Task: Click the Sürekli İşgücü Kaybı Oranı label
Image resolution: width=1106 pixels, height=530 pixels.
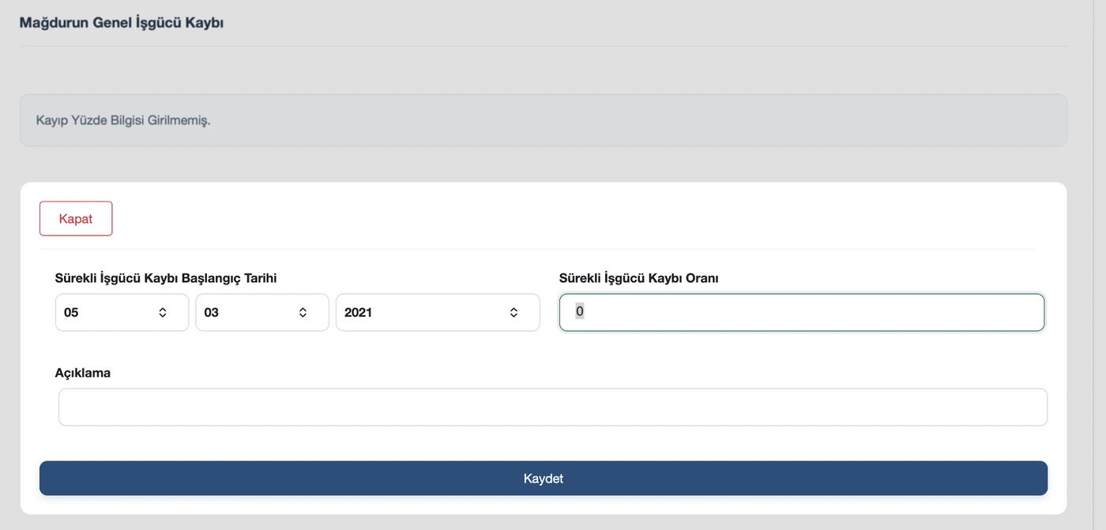Action: 639,278
